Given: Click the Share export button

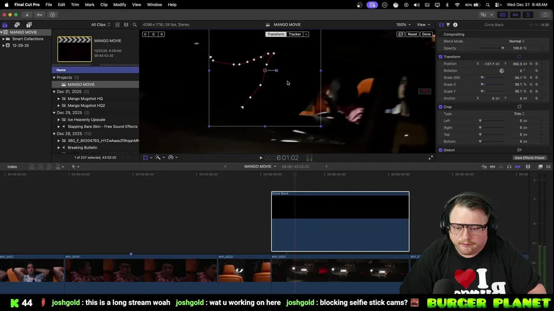Looking at the screenshot, I should tap(545, 15).
